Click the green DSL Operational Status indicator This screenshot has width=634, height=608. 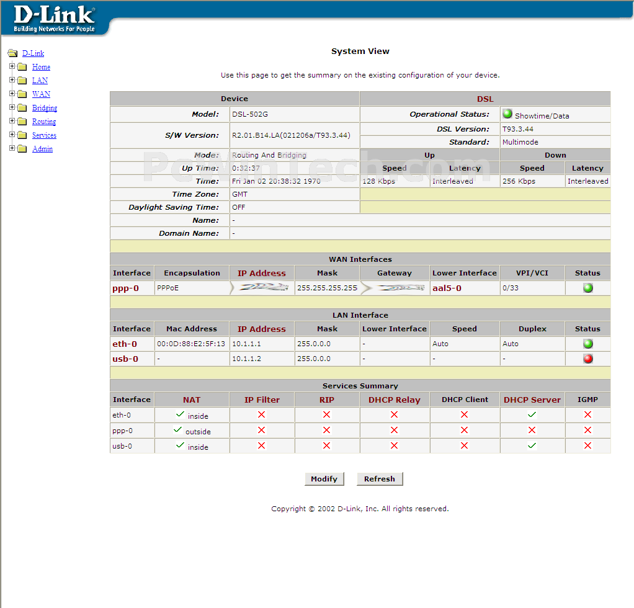click(507, 114)
